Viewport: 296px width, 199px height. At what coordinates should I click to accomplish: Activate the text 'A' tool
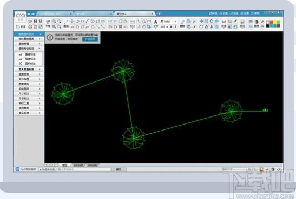155,22
